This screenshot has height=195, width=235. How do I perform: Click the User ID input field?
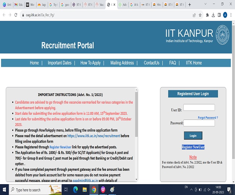coord(199,108)
